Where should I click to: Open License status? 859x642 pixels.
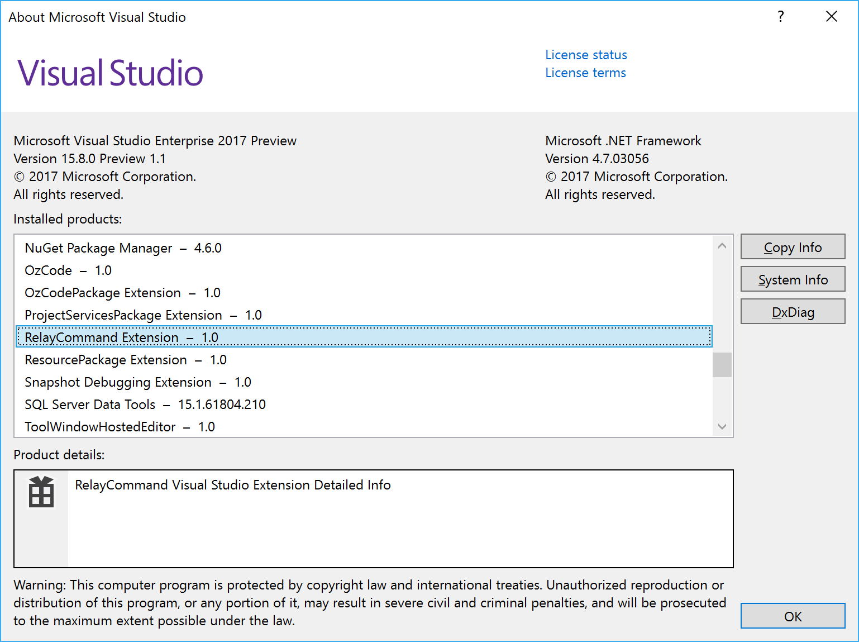pos(585,54)
